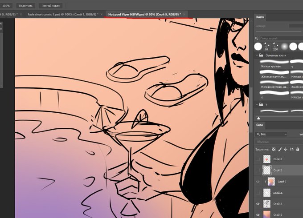Viewport: 303px width, 218px height.
Task: Click the Слой 7 gradient thumbnail
Action: tap(271, 182)
